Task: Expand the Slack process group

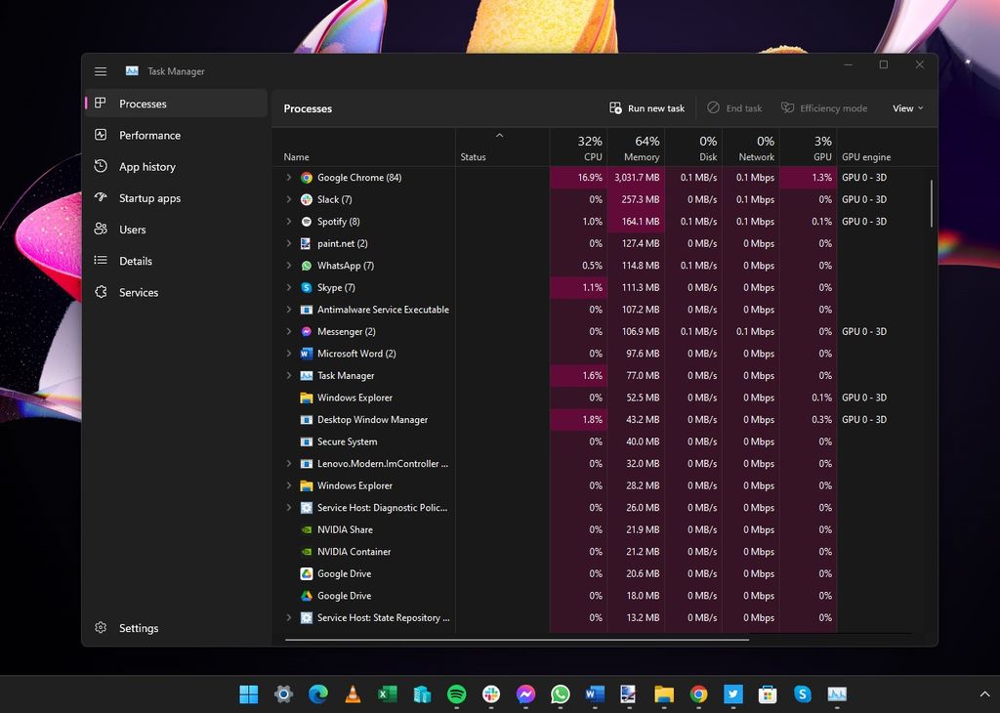Action: 288,199
